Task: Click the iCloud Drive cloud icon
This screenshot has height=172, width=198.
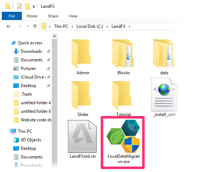Action: coord(16,77)
